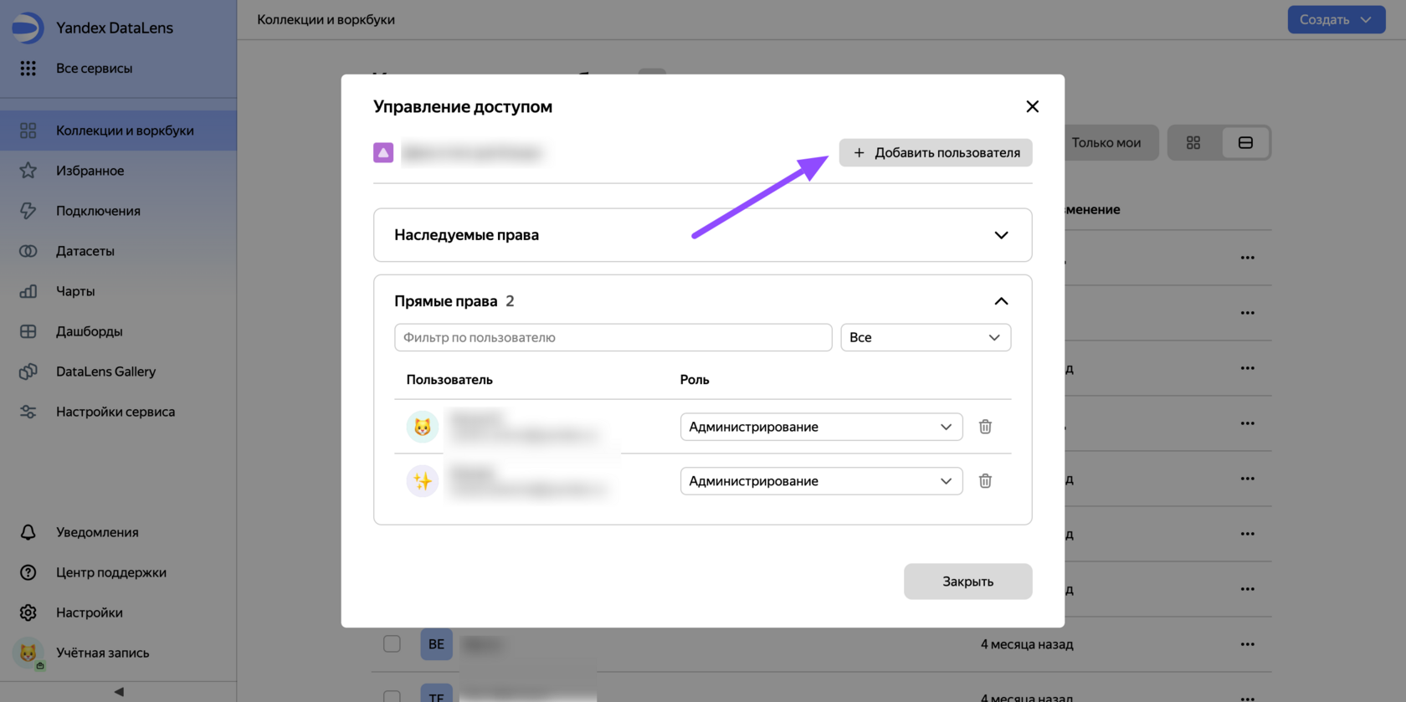This screenshot has width=1406, height=702.
Task: Open role dropdown for cat-avatar user
Action: (821, 427)
